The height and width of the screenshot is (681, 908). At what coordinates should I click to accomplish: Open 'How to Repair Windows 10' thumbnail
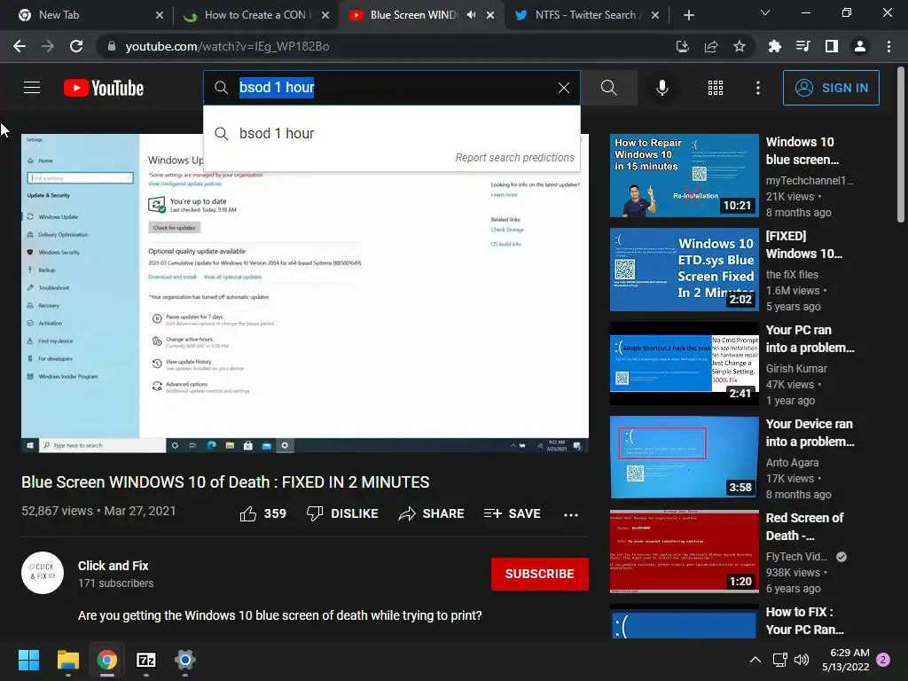[684, 176]
